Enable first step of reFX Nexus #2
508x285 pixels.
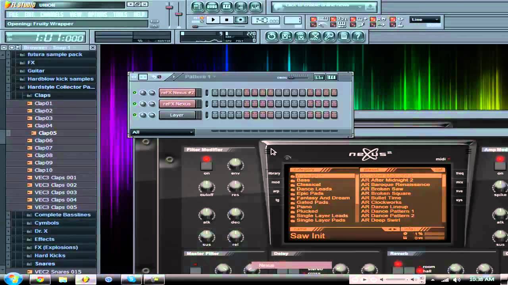(215, 93)
